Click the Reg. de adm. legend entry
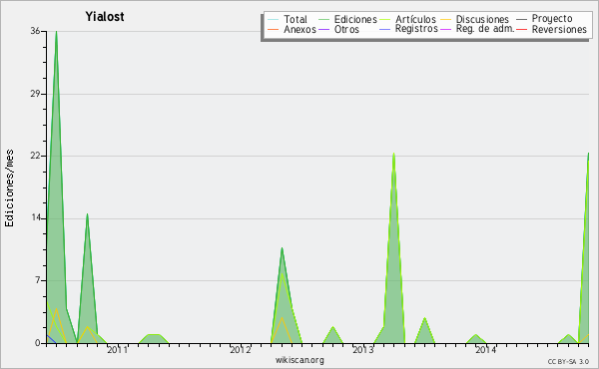Screen dimensions: 599x369 click(477, 29)
